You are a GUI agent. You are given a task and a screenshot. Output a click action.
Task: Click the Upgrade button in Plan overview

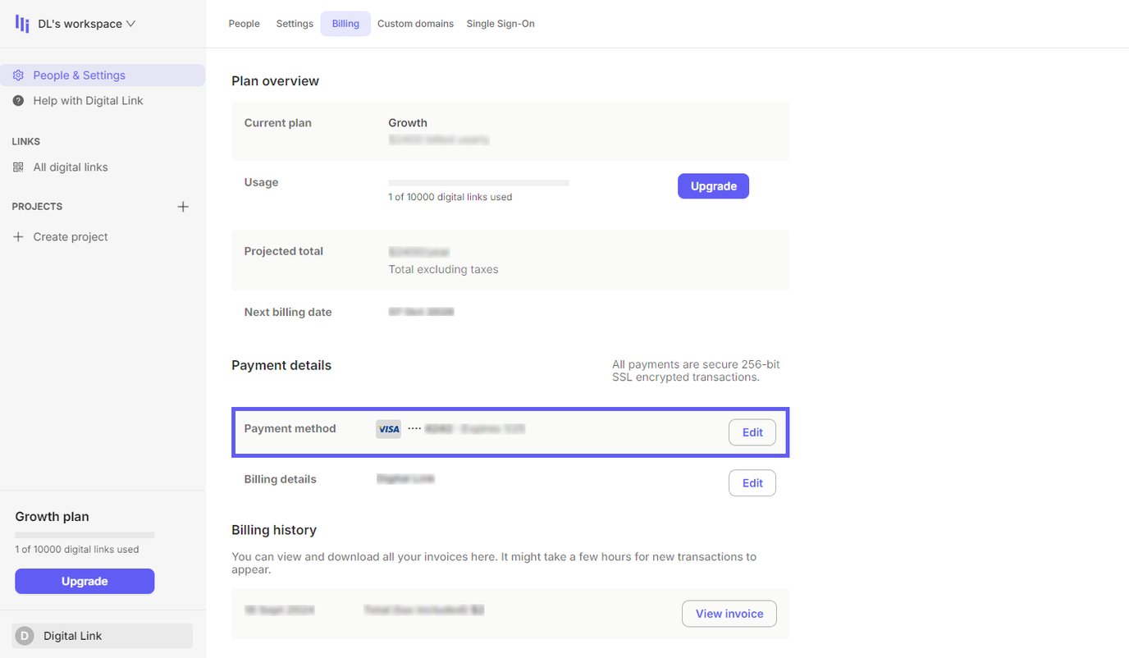tap(712, 185)
